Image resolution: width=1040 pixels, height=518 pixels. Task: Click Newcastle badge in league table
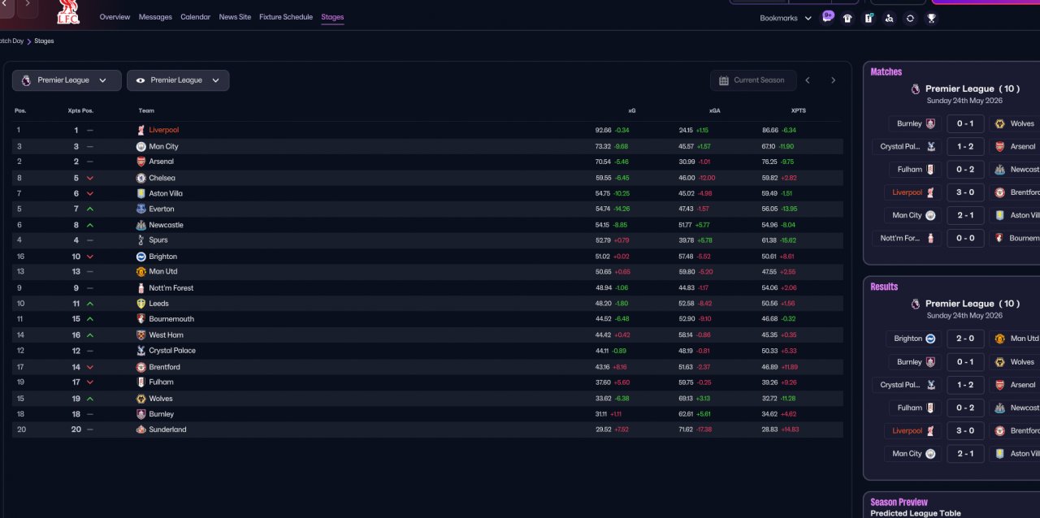pyautogui.click(x=141, y=225)
